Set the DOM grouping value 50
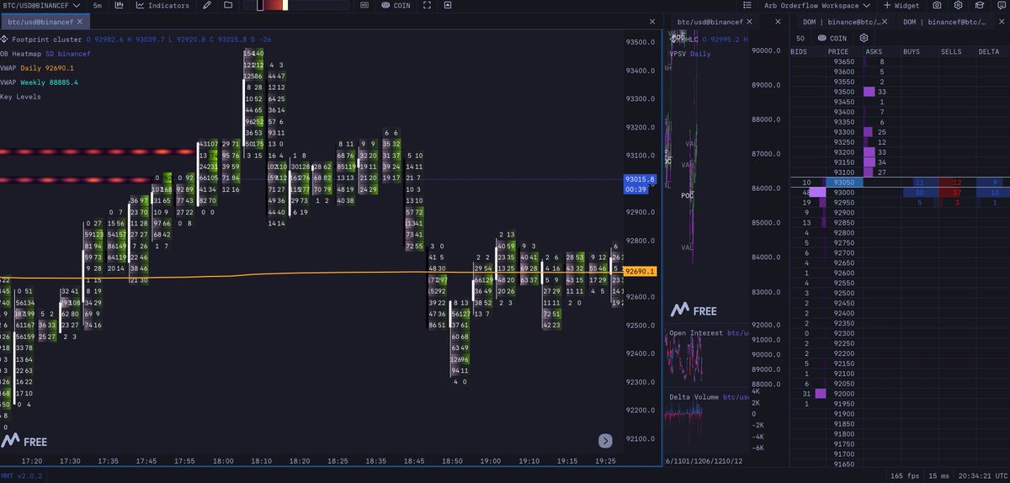The height and width of the screenshot is (483, 1010). [x=800, y=38]
